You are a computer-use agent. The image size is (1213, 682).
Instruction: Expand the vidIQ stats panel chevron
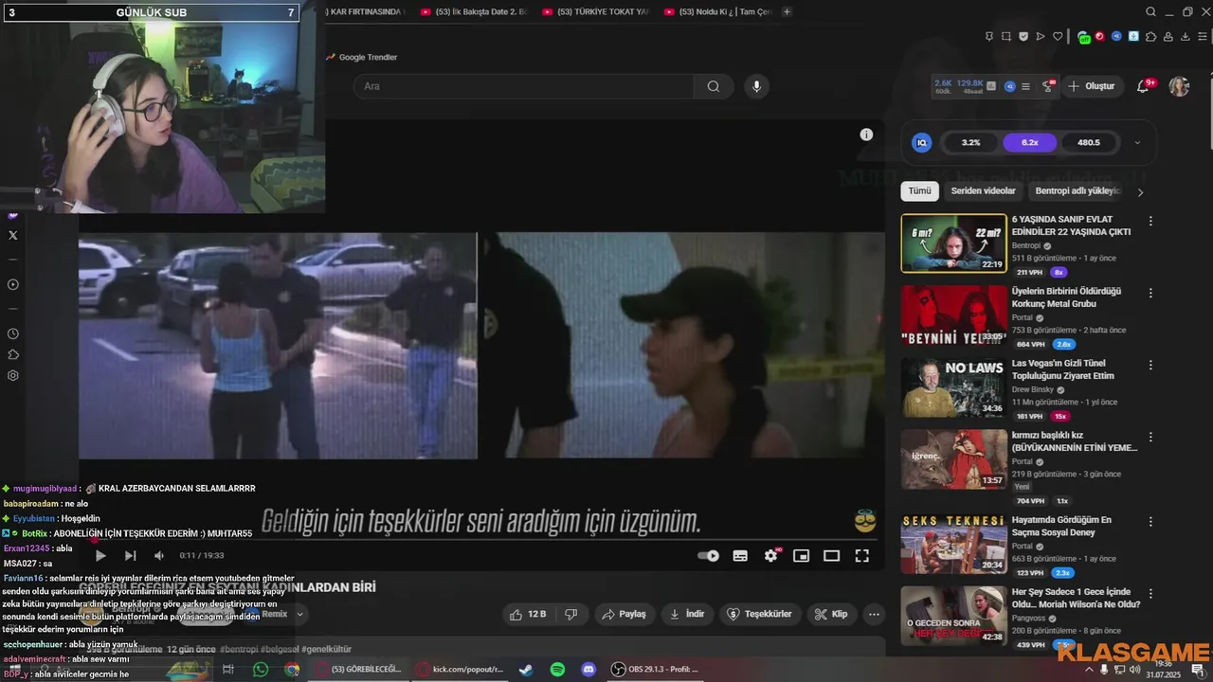tap(1137, 143)
